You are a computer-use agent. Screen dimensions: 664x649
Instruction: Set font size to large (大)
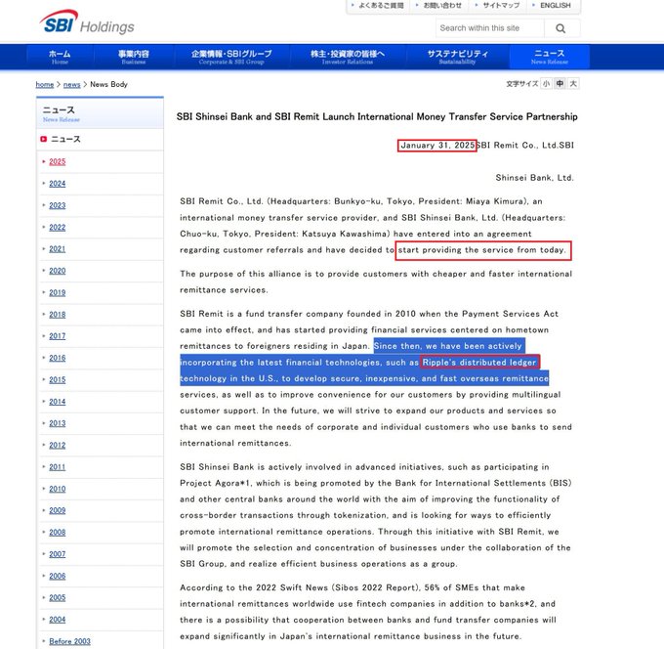(x=573, y=83)
